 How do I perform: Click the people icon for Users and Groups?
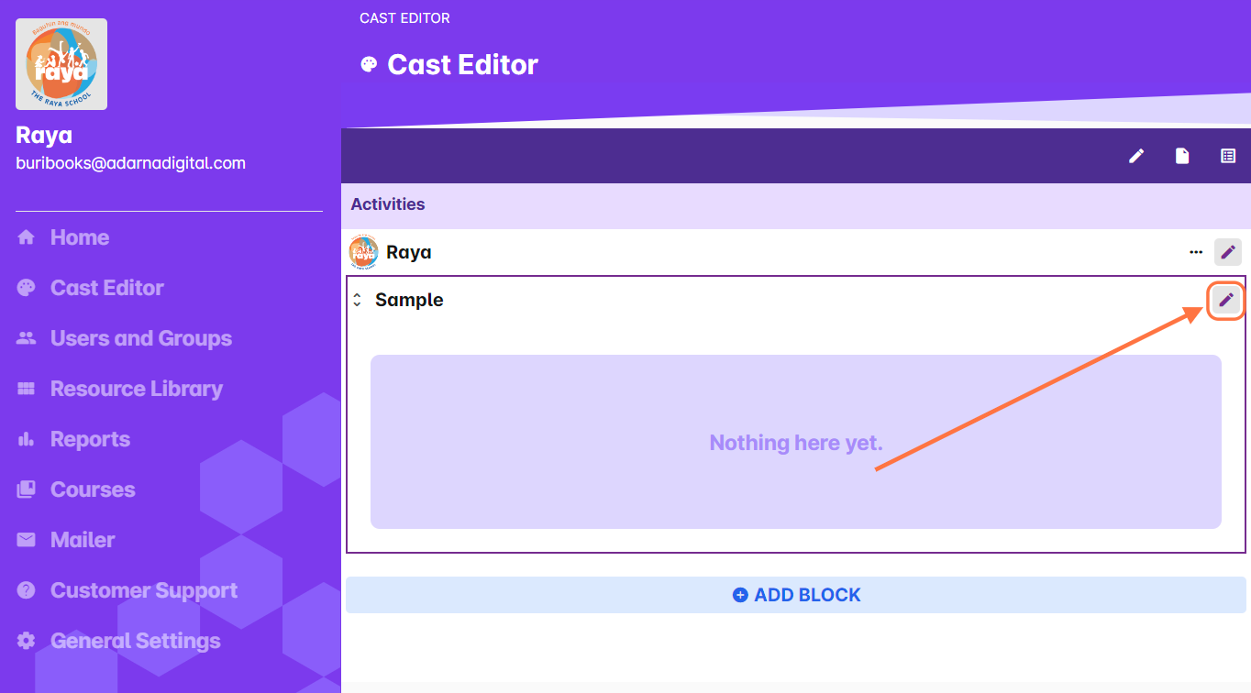pos(26,338)
